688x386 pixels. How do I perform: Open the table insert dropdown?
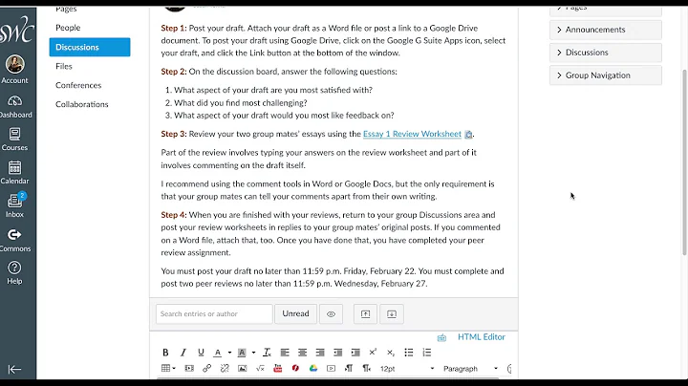tap(168, 369)
